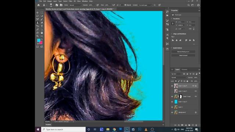The image size is (235, 132).
Task: Open Character panel icon in dock
Action: [167, 35]
